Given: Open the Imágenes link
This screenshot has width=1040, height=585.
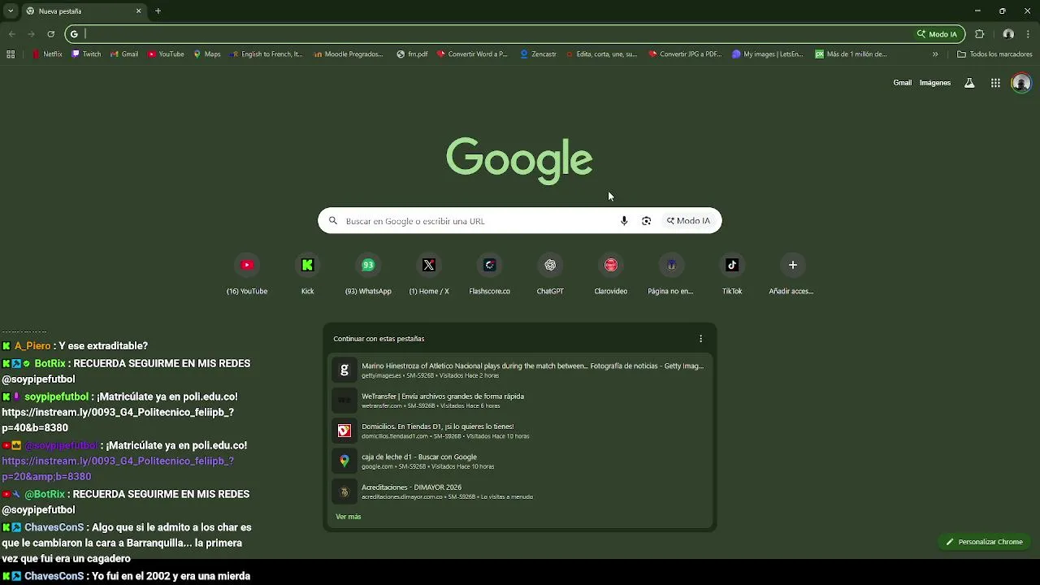Looking at the screenshot, I should [934, 83].
